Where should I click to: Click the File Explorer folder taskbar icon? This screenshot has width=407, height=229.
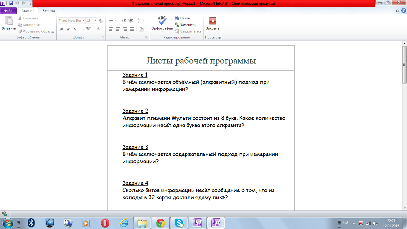tap(142, 223)
